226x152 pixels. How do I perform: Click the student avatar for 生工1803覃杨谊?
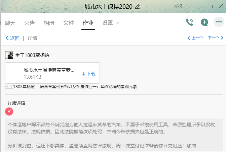click(9, 55)
